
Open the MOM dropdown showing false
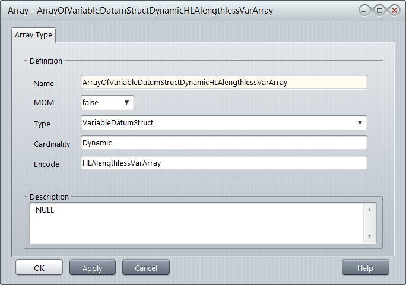107,103
